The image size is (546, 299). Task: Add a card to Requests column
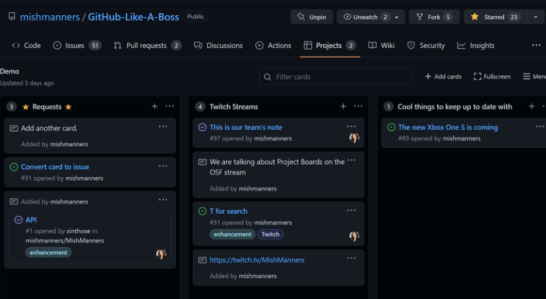pos(154,107)
